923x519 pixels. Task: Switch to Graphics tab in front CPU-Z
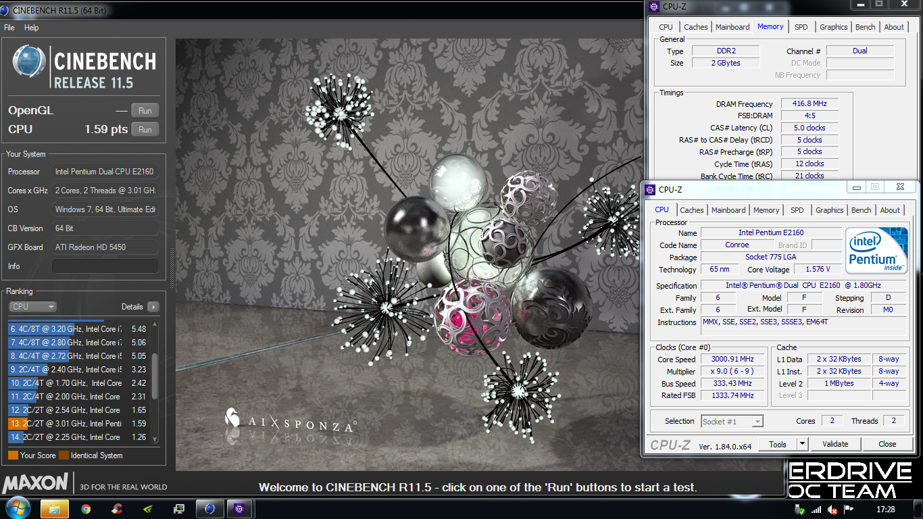pyautogui.click(x=830, y=210)
